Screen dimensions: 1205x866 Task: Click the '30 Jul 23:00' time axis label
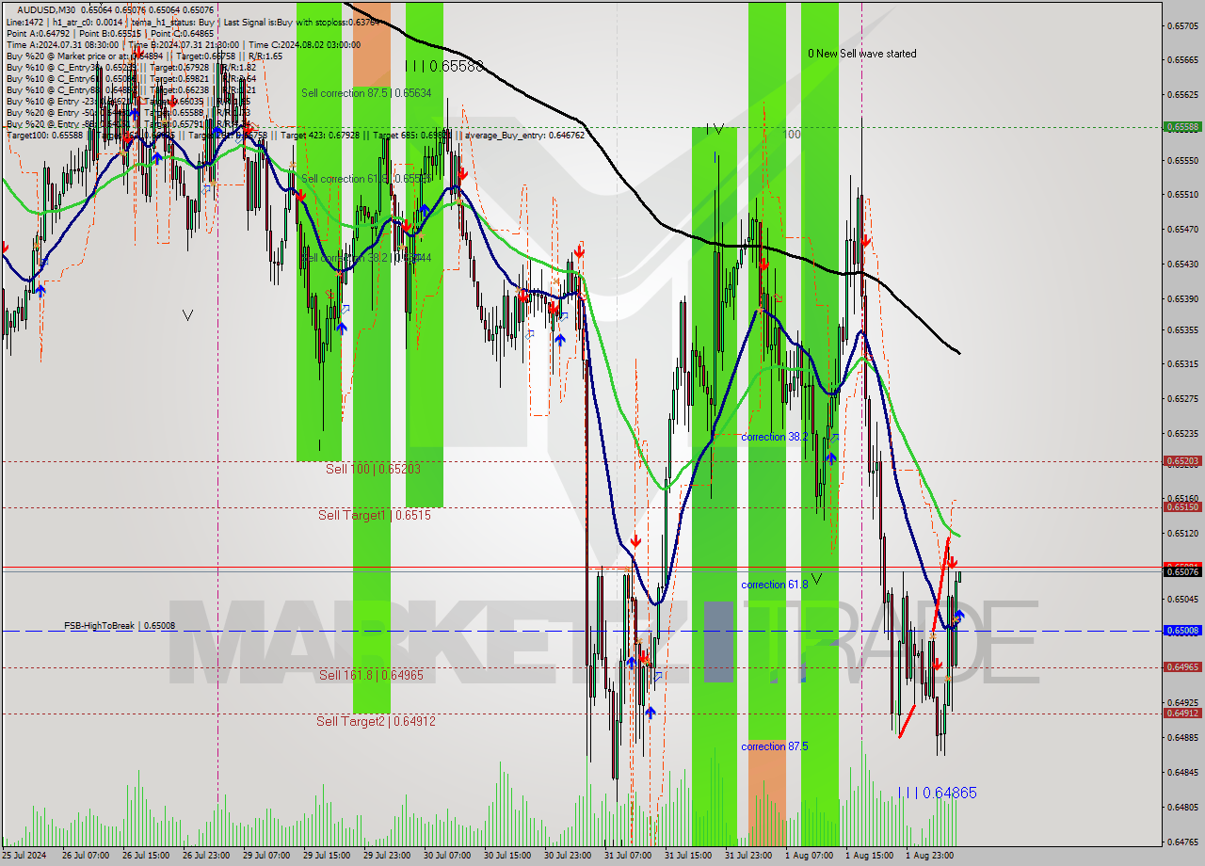[568, 857]
